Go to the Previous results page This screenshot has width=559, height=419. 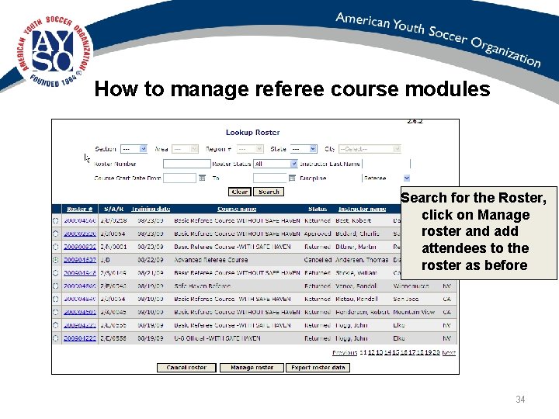[x=345, y=352]
